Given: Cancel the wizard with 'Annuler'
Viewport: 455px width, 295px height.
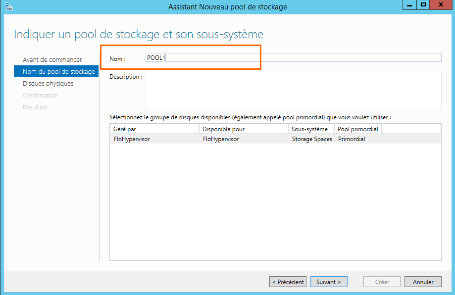Looking at the screenshot, I should 422,282.
